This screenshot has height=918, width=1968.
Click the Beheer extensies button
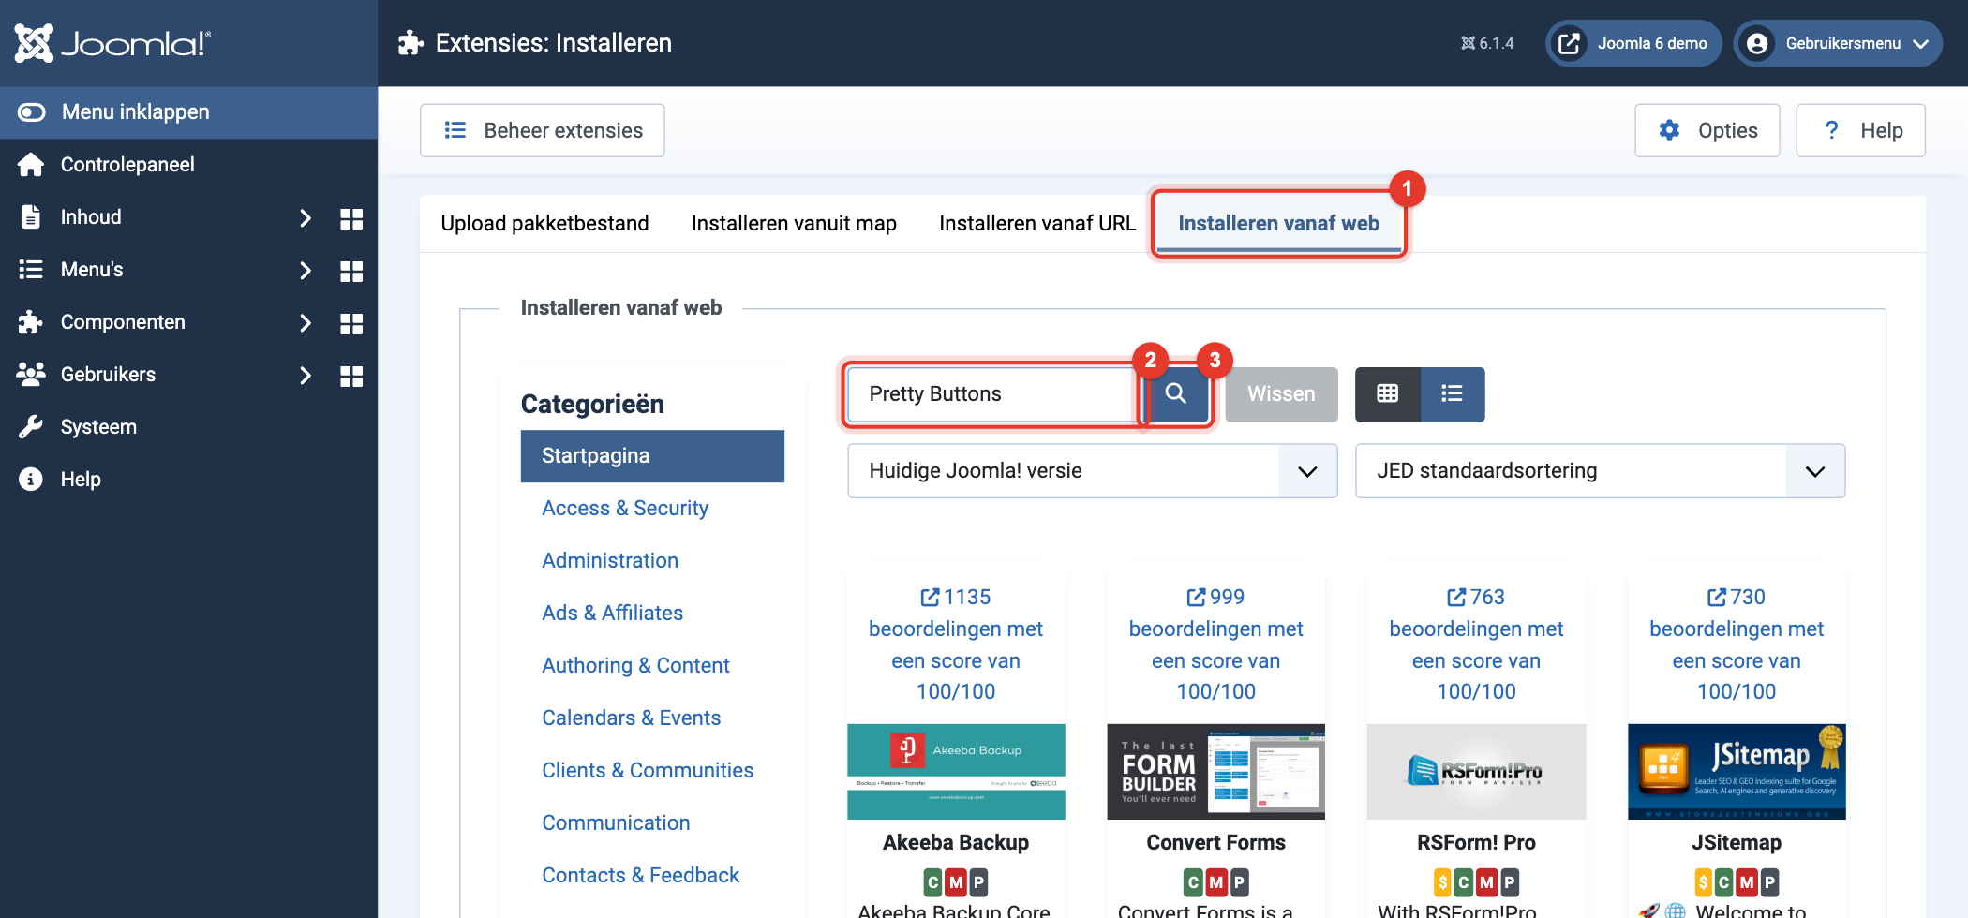pyautogui.click(x=543, y=130)
